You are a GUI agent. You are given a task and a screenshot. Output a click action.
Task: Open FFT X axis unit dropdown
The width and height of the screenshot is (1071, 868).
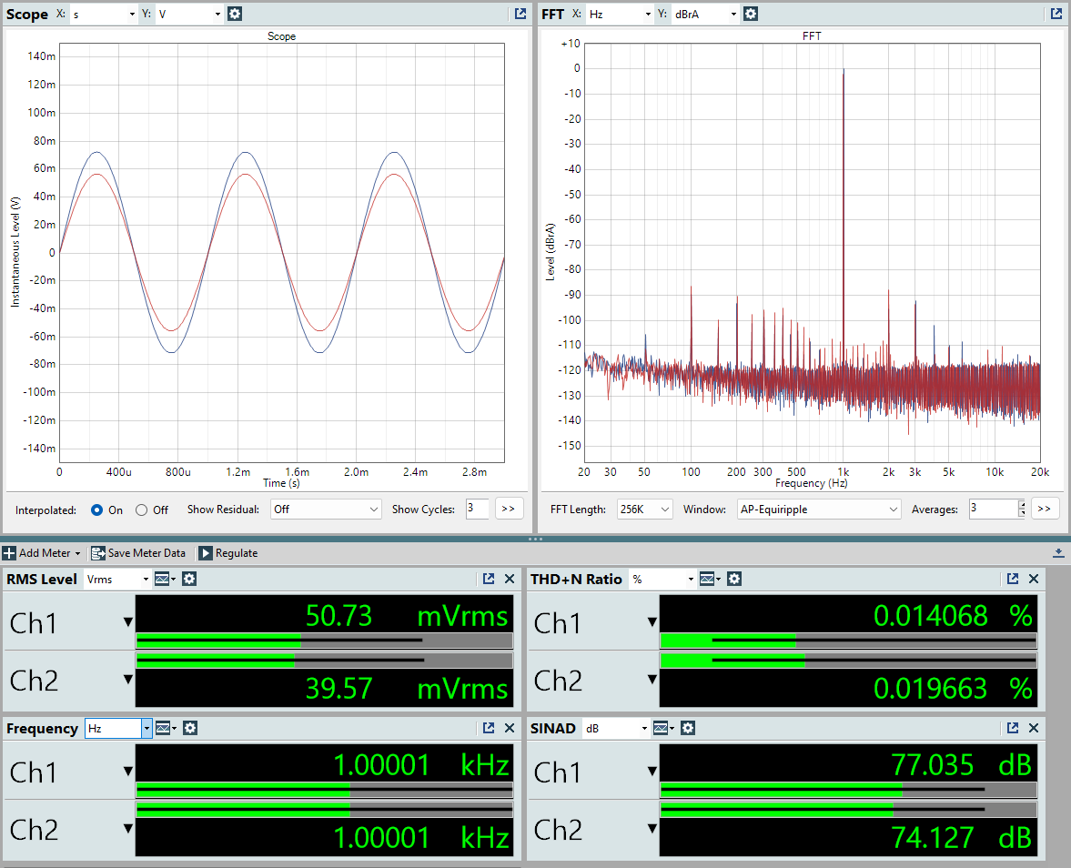(x=620, y=14)
